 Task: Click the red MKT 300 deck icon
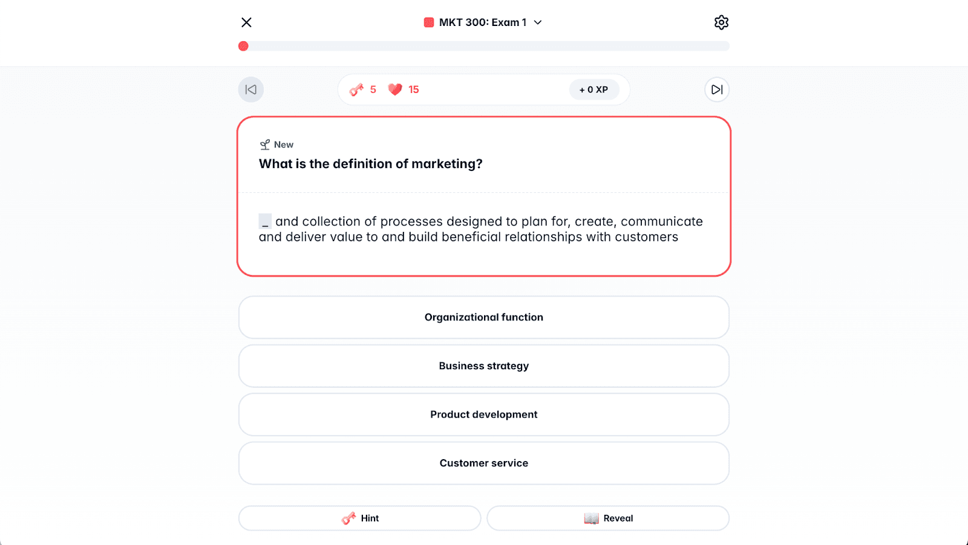click(429, 22)
